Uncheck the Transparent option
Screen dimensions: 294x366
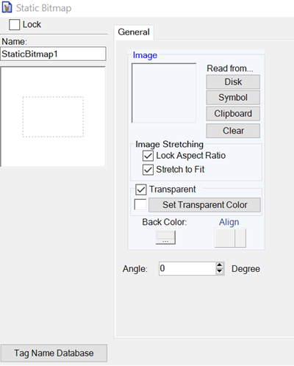coord(141,190)
